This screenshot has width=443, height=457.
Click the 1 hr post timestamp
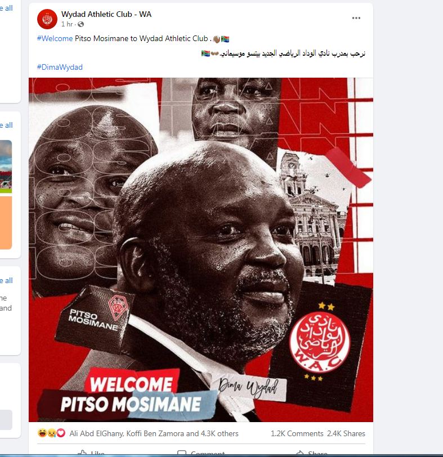tap(67, 24)
